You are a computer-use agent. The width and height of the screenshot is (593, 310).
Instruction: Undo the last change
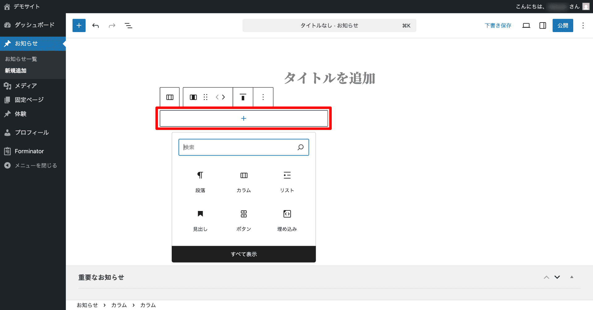pyautogui.click(x=96, y=26)
